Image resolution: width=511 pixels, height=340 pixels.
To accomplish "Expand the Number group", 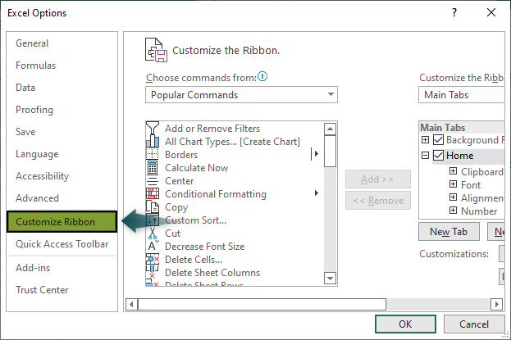I will click(x=453, y=211).
